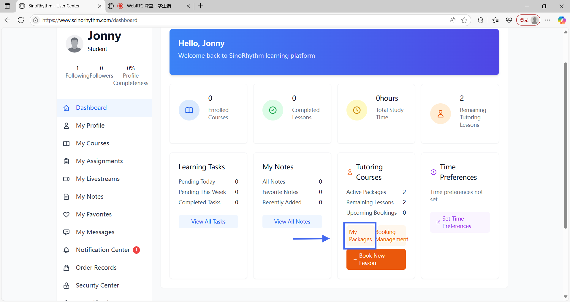Click the 登录 sign-in profile button
Viewport: 570px width, 302px height.
click(528, 20)
